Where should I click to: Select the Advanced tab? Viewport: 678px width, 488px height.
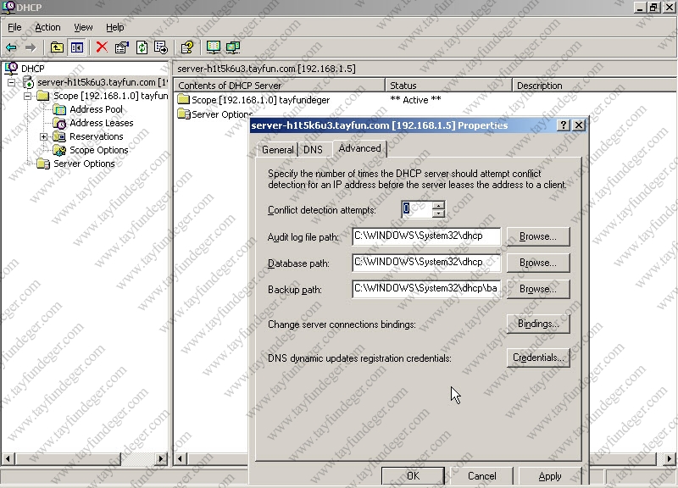(x=359, y=148)
